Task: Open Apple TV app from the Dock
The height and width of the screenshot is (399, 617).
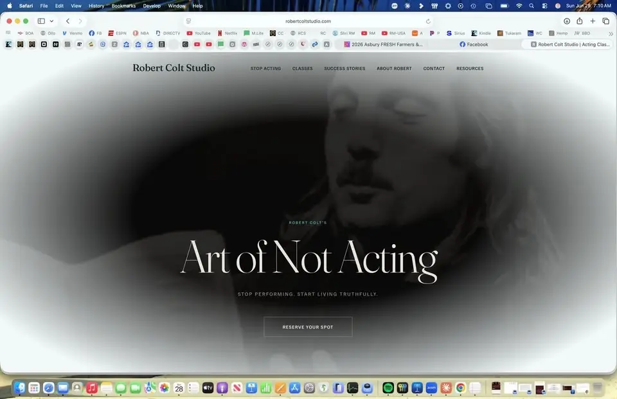Action: click(208, 388)
